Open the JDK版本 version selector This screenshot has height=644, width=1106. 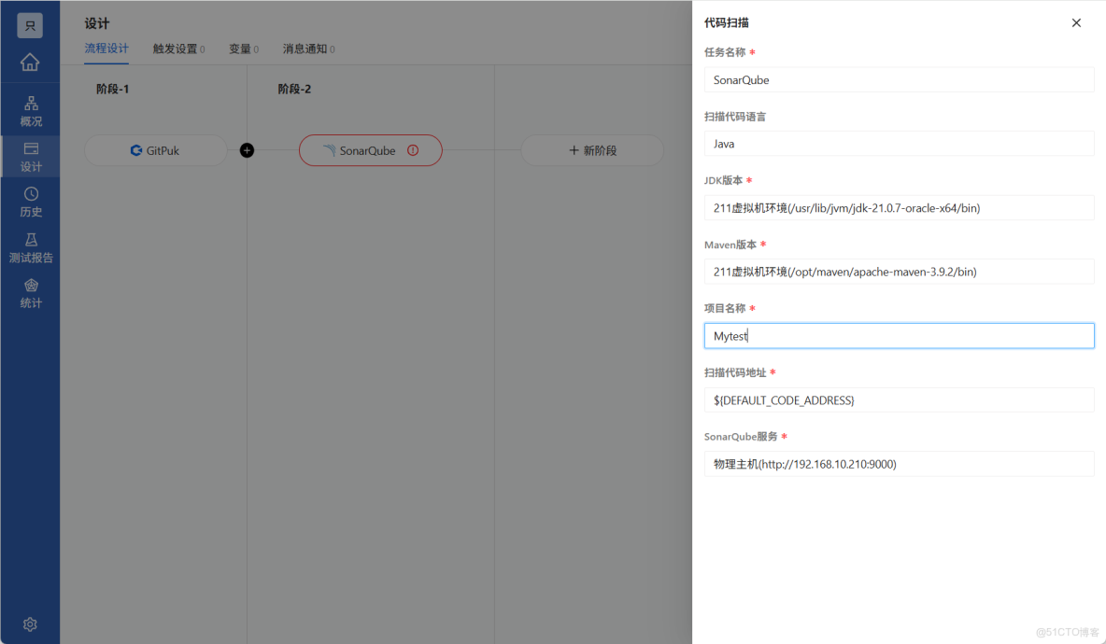pos(899,207)
